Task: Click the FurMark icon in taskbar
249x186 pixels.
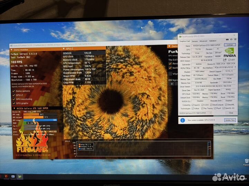Action: click(x=6, y=177)
